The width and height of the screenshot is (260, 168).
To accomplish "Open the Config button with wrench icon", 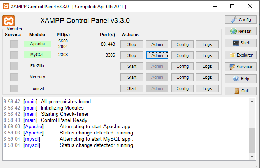I will pyautogui.click(x=241, y=19).
